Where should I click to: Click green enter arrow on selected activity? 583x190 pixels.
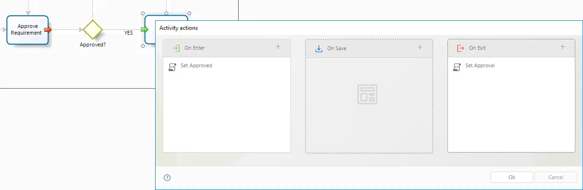(x=145, y=30)
